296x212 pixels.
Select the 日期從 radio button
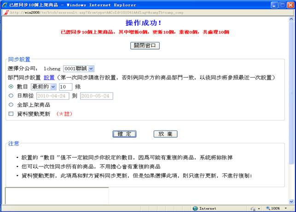point(11,96)
